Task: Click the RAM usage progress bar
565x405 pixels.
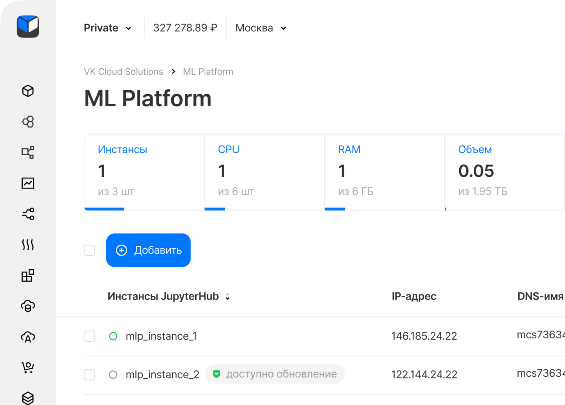Action: pos(335,209)
